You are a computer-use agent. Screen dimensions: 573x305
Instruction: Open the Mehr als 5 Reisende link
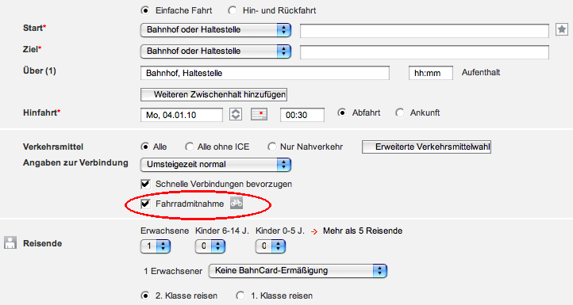(x=363, y=231)
